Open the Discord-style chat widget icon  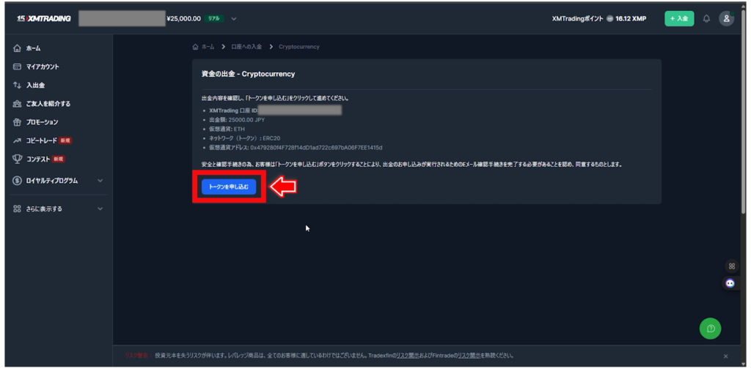[730, 283]
